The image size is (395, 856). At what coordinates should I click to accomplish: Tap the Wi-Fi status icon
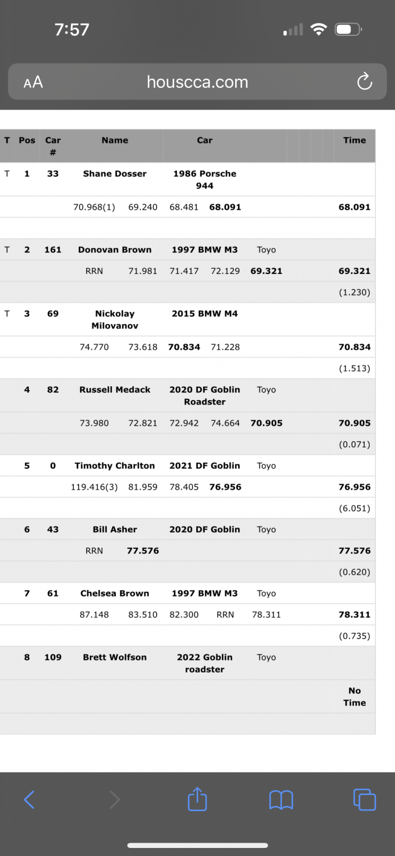coord(319,29)
